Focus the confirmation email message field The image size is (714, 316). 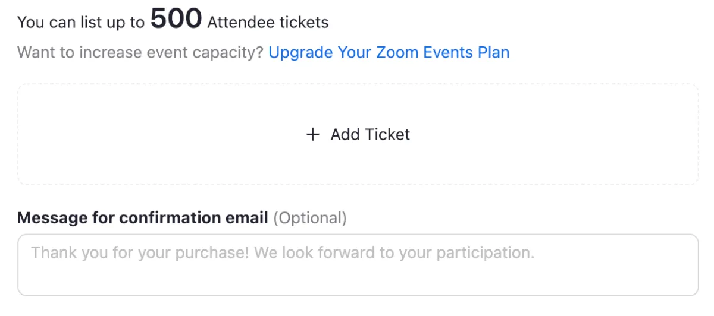tap(358, 265)
